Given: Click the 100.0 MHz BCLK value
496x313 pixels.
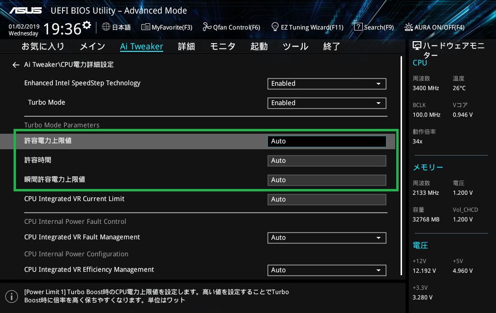Looking at the screenshot, I should click(x=426, y=115).
